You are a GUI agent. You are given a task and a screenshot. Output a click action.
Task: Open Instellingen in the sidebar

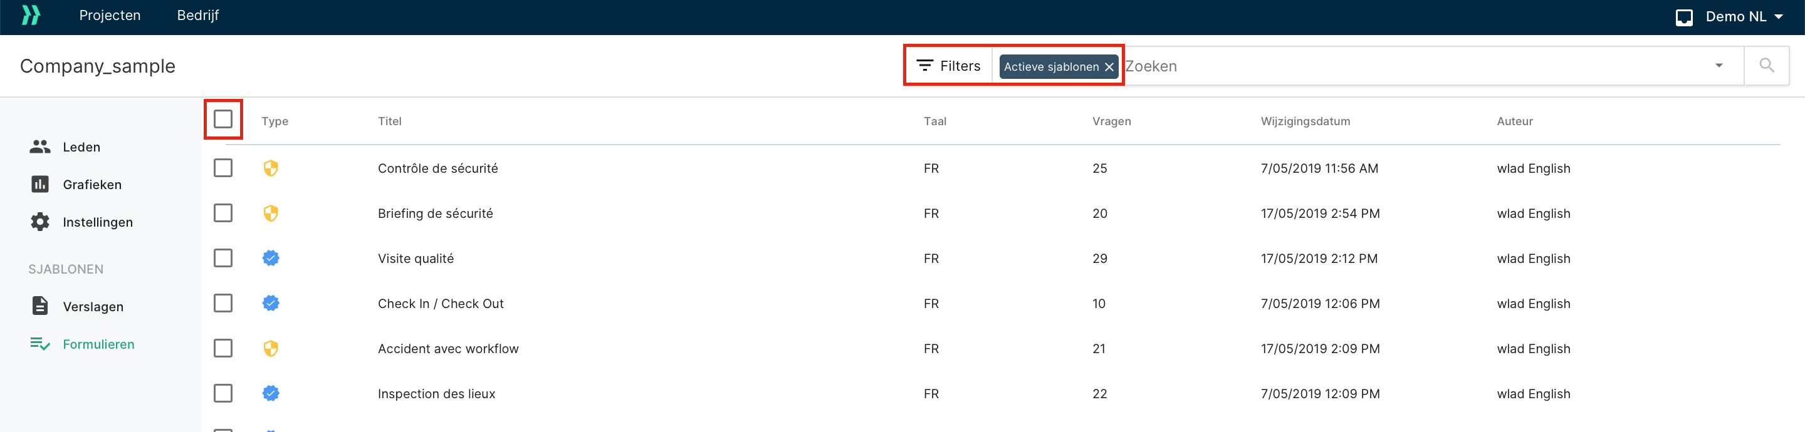97,222
